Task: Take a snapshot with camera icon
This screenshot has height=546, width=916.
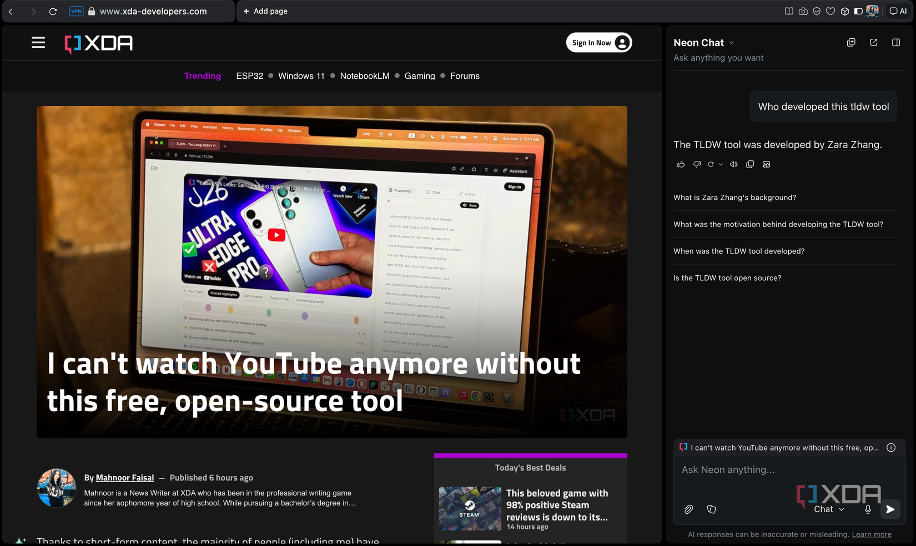Action: click(803, 11)
